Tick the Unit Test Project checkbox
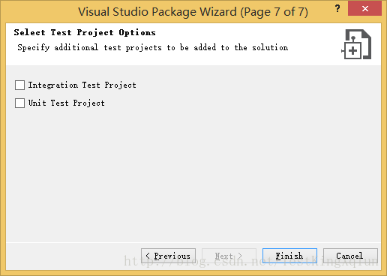This screenshot has height=276, width=387. click(19, 103)
